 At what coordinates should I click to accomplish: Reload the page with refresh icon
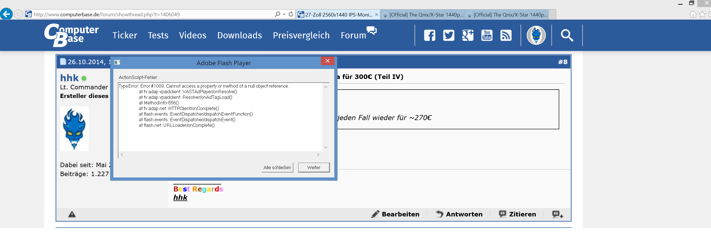pos(291,14)
